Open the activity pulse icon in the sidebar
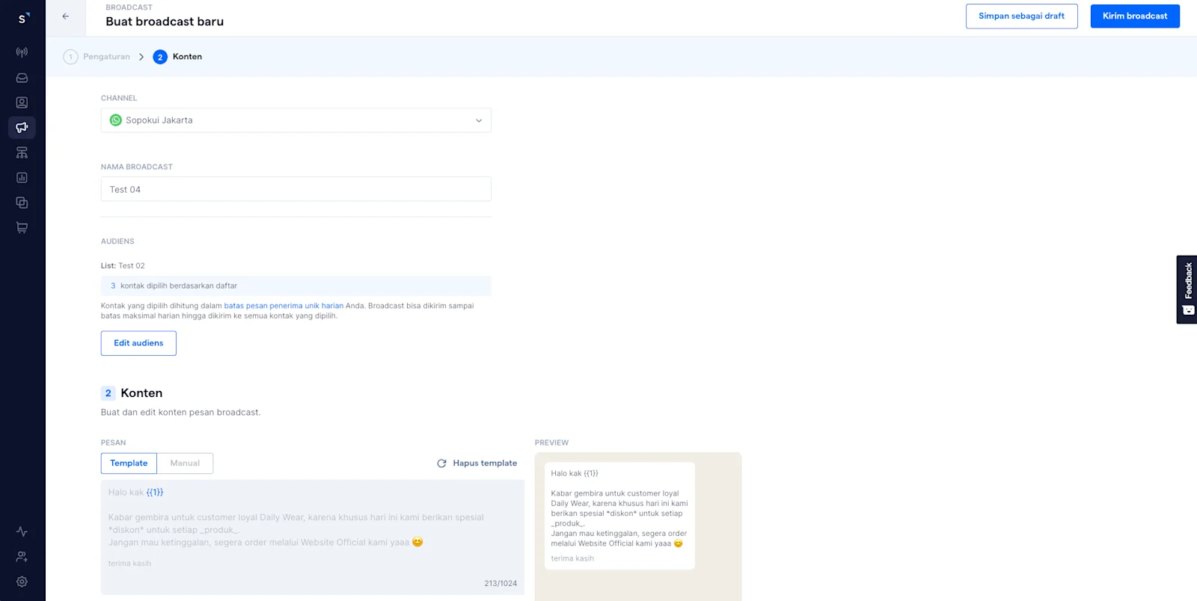1197x601 pixels. pos(22,531)
